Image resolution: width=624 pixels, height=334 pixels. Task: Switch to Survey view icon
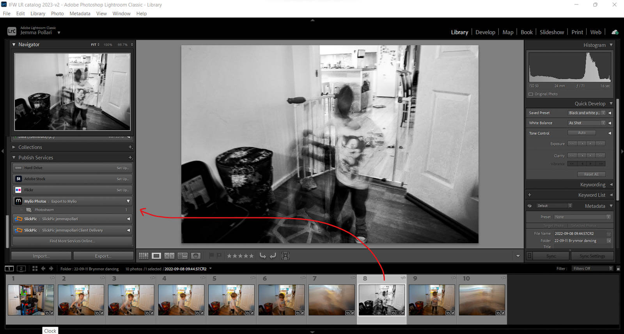[x=183, y=256]
